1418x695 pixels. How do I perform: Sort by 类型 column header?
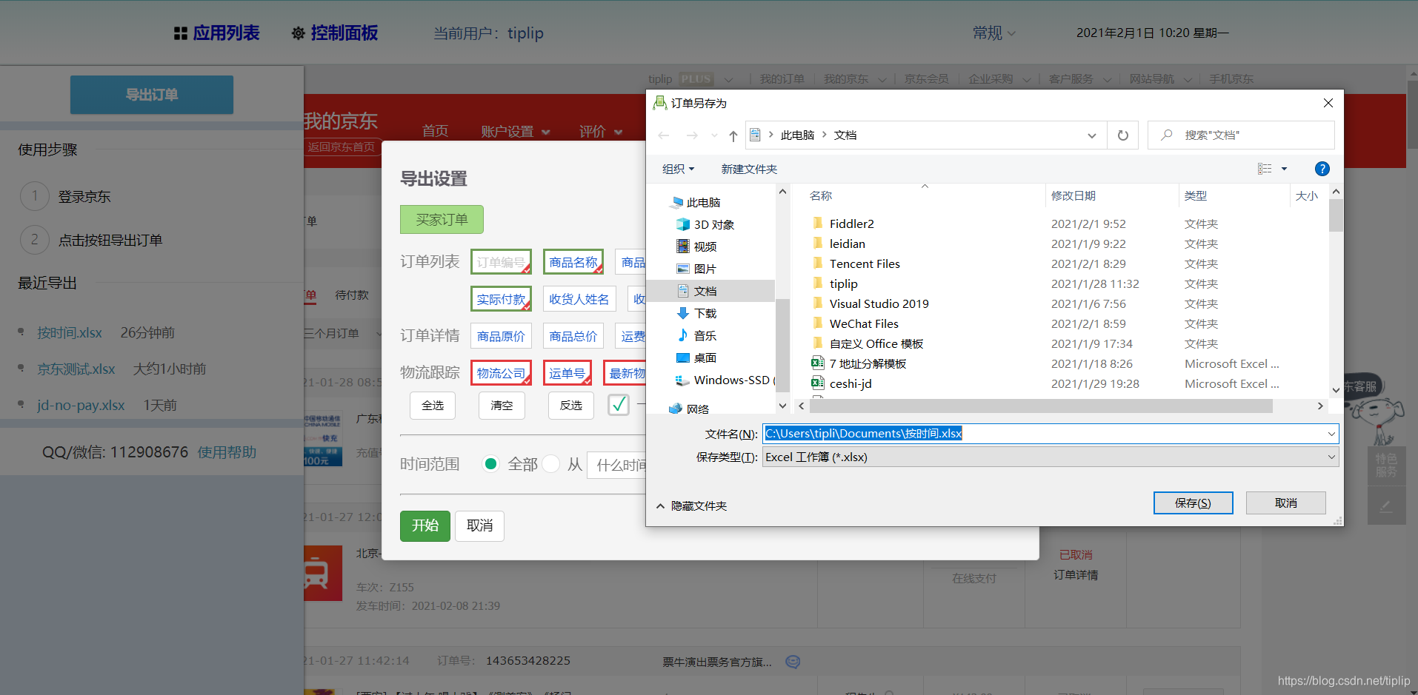click(1195, 195)
